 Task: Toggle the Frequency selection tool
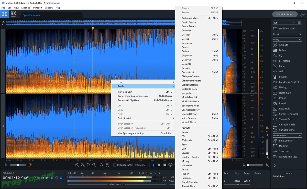[x=165, y=165]
